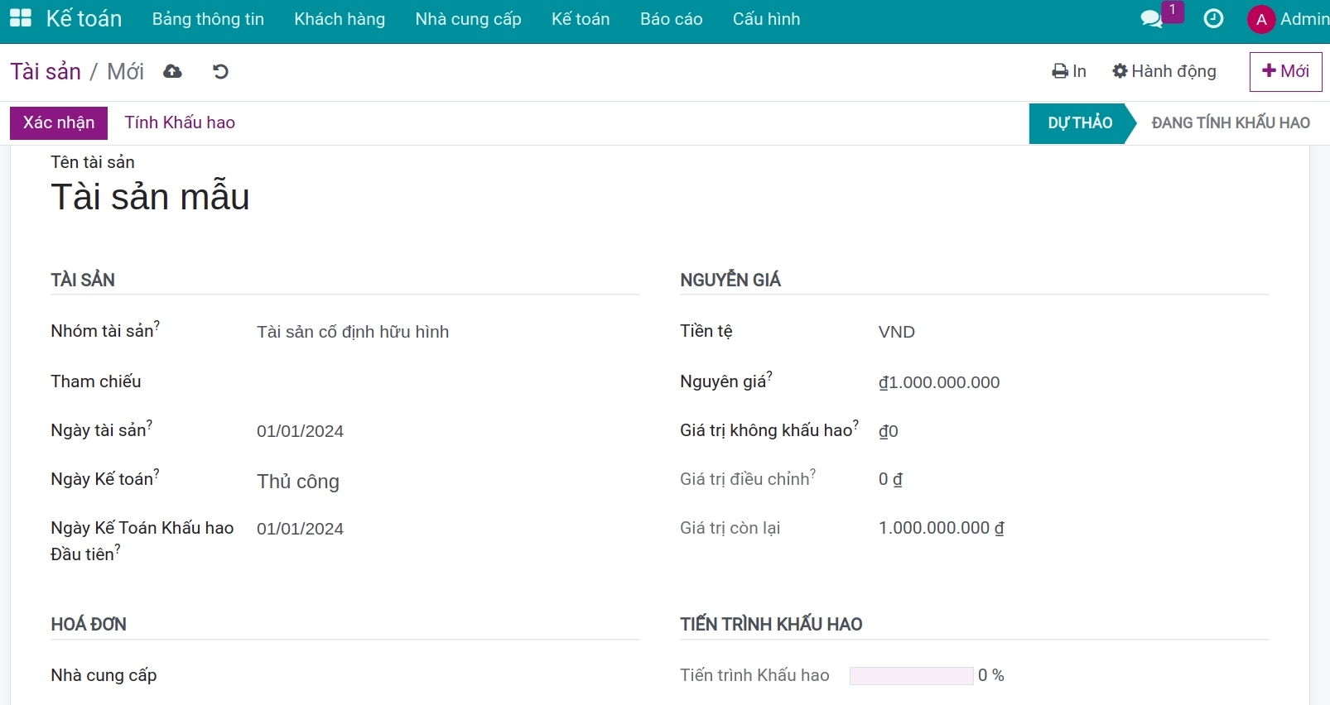
Task: Open Kế toán menu in the navbar
Action: (581, 19)
